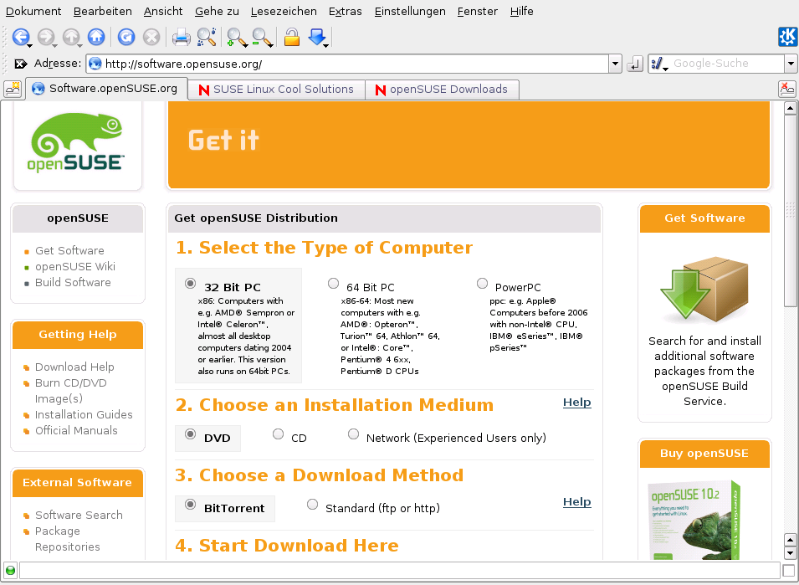Close current tab with the red-X tab icon
The width and height of the screenshot is (799, 585).
tap(787, 89)
